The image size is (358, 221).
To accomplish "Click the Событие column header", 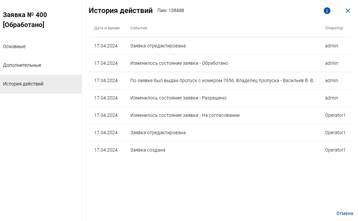I will click(139, 28).
